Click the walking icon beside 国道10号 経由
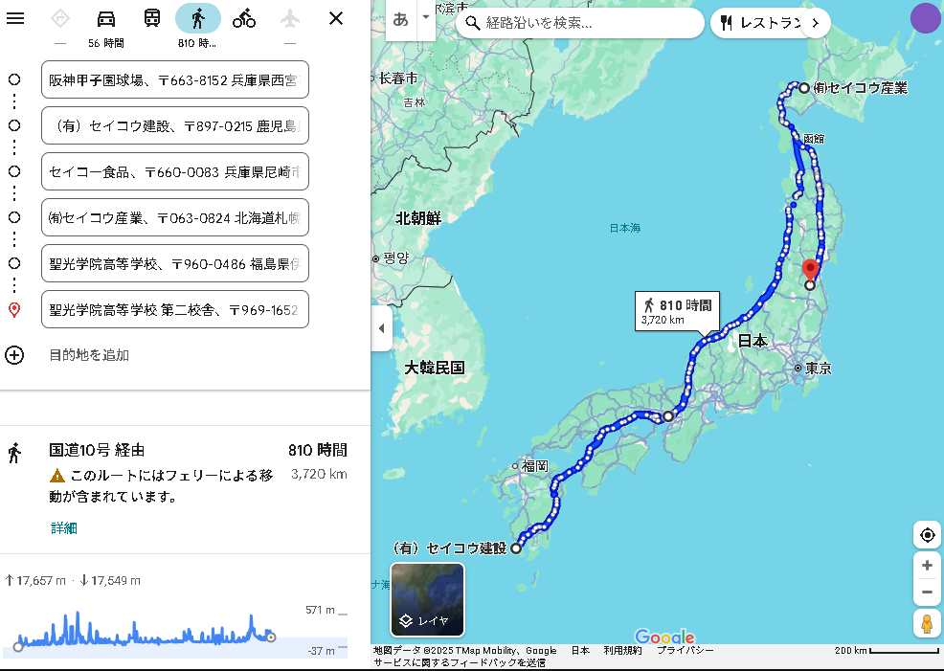The width and height of the screenshot is (944, 671). click(x=14, y=453)
